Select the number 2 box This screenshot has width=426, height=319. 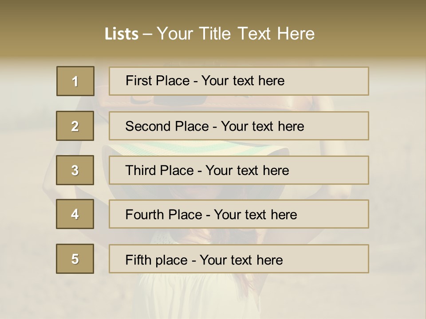point(75,126)
